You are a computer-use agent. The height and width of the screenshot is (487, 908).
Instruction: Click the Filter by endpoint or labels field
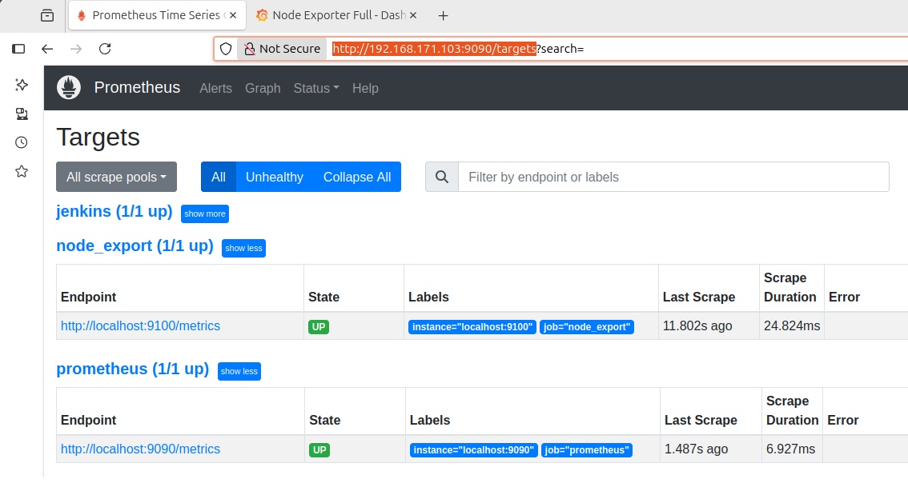[673, 177]
